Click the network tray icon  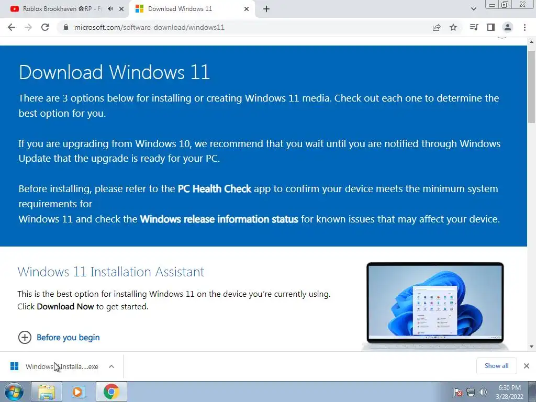point(471,392)
